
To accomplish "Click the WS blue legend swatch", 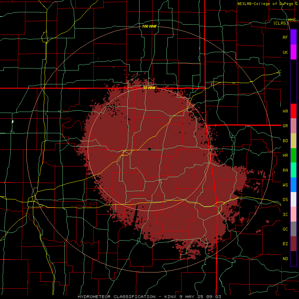I will tap(293, 185).
